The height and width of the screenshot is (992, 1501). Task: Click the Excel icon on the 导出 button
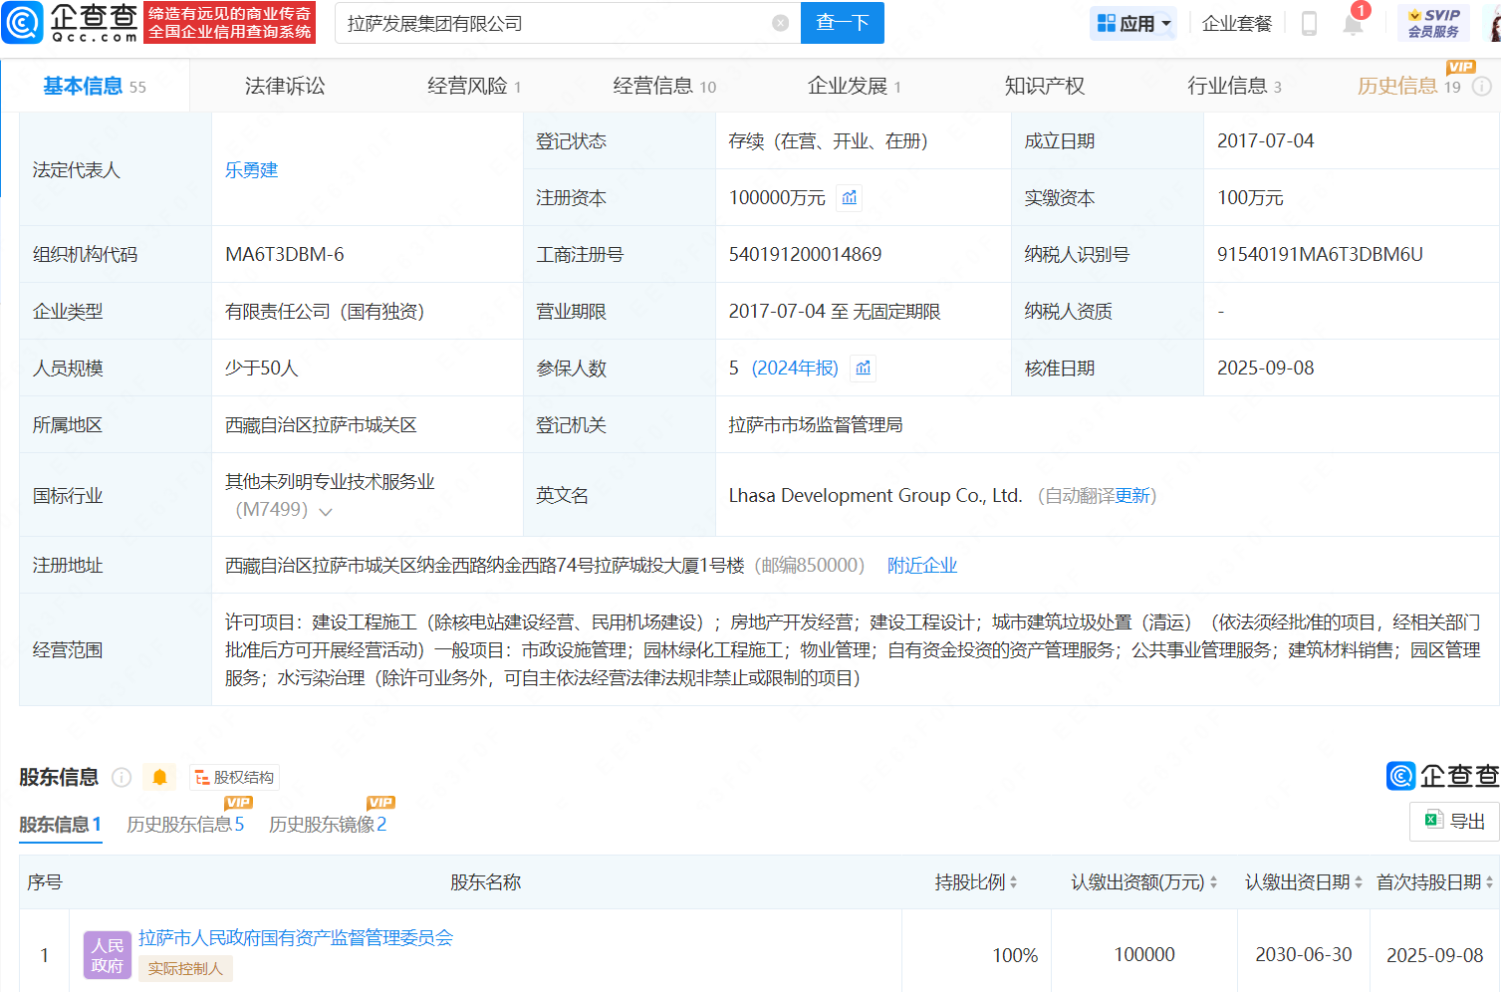point(1434,821)
